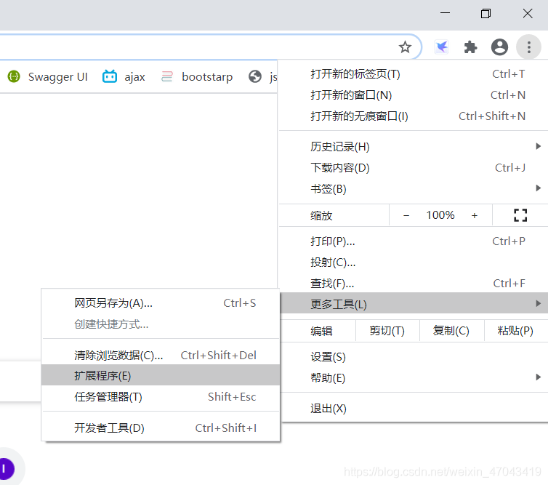548x485 pixels.
Task: Open 扩展程序(E) in submenu
Action: pyautogui.click(x=161, y=375)
